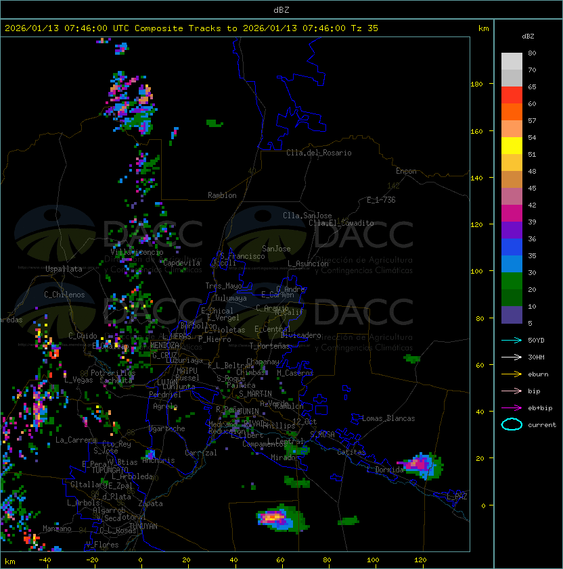
Task: Select the Agrelo label
Action: tap(165, 406)
